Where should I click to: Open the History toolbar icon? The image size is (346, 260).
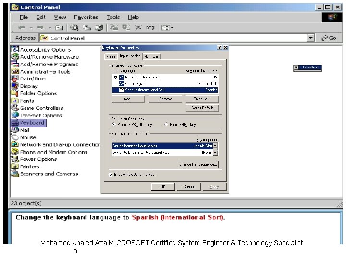tap(99, 27)
